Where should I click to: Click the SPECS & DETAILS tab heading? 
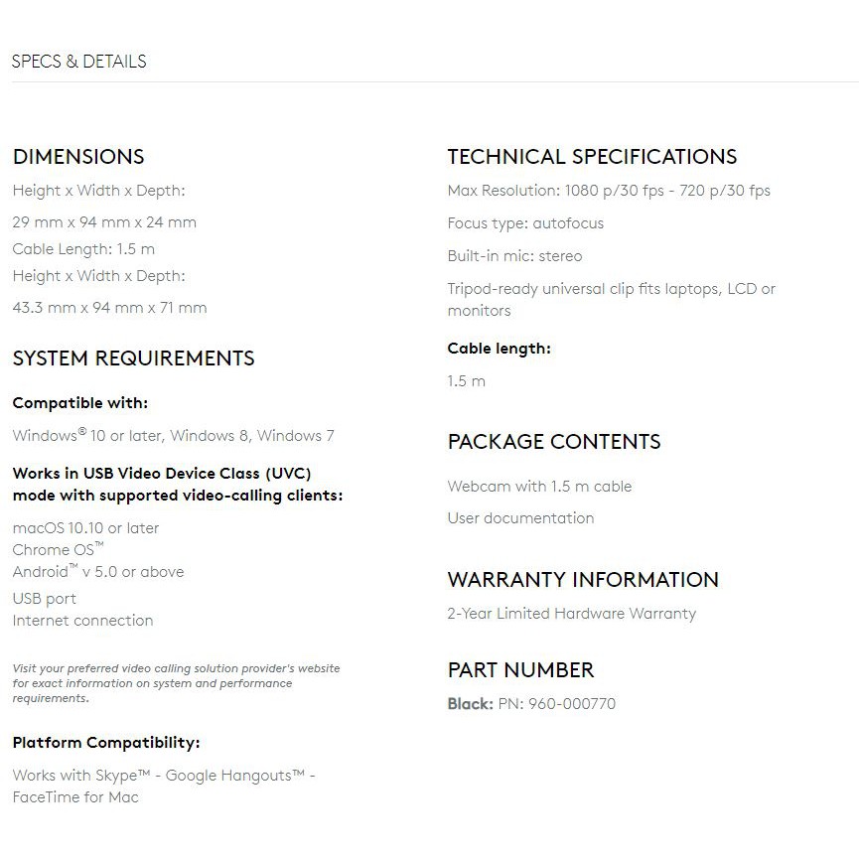click(78, 62)
